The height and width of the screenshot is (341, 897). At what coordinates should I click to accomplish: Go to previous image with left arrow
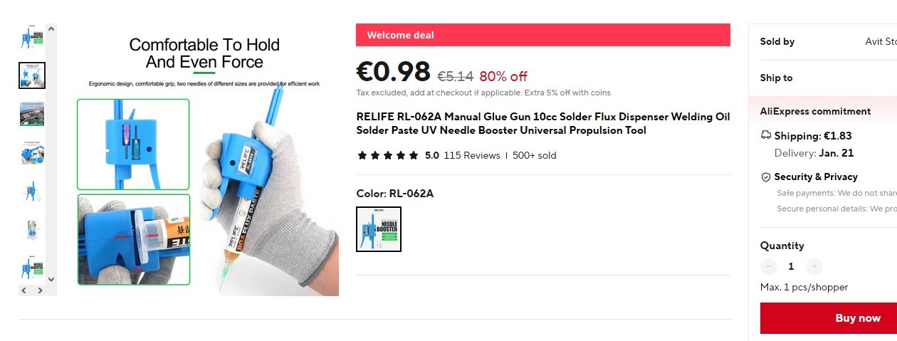tap(23, 290)
